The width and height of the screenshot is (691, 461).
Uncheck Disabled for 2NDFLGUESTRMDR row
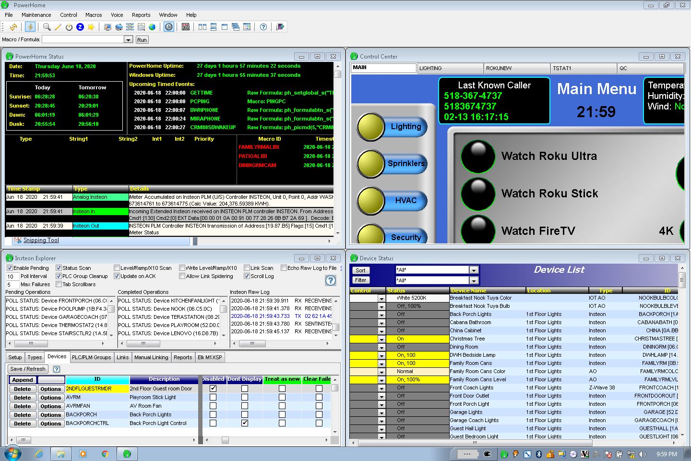213,388
